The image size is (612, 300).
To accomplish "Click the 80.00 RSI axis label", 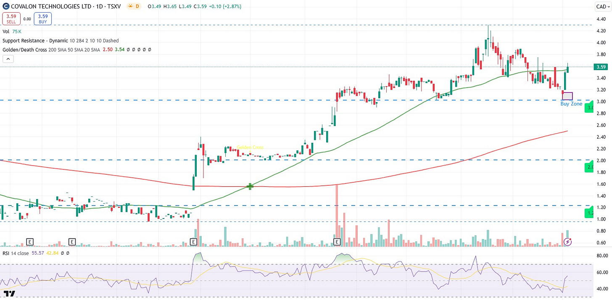I will 602,255.
